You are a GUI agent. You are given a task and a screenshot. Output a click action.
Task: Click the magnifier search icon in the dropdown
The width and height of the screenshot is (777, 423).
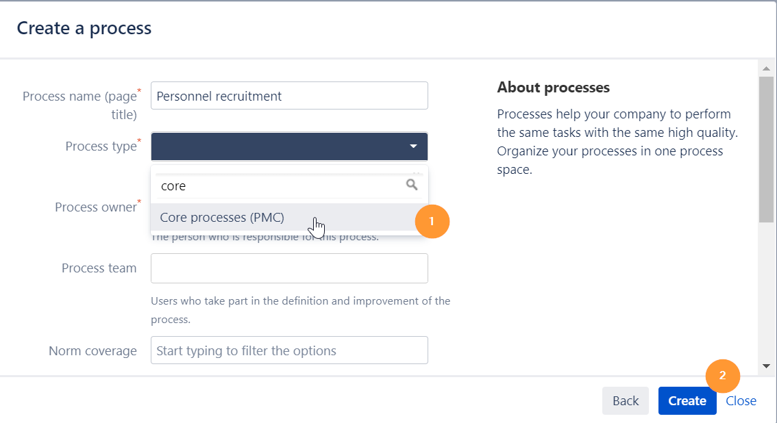pyautogui.click(x=411, y=185)
